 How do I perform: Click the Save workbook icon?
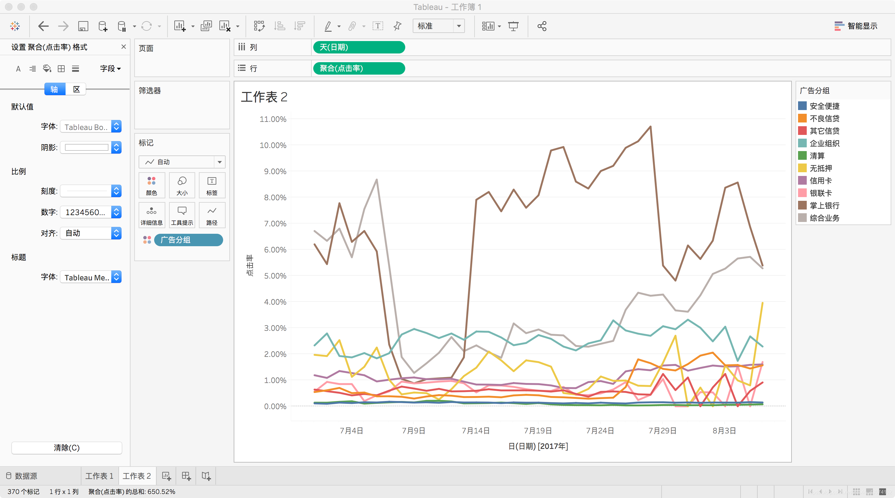click(83, 26)
